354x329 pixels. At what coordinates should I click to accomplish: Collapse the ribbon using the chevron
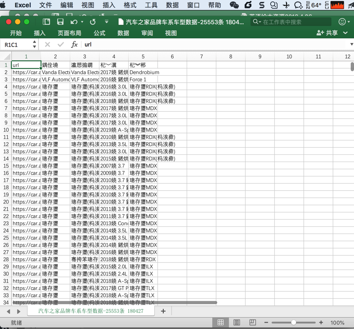click(x=345, y=33)
